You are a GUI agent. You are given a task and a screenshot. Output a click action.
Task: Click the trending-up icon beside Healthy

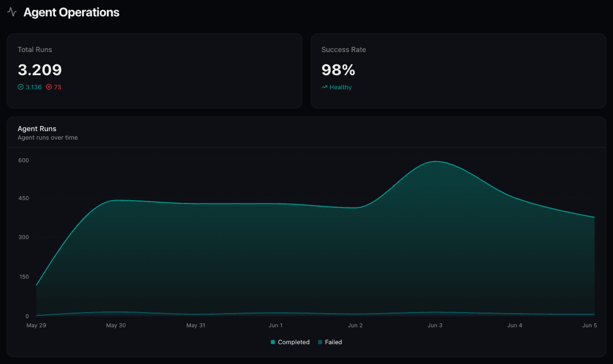324,87
